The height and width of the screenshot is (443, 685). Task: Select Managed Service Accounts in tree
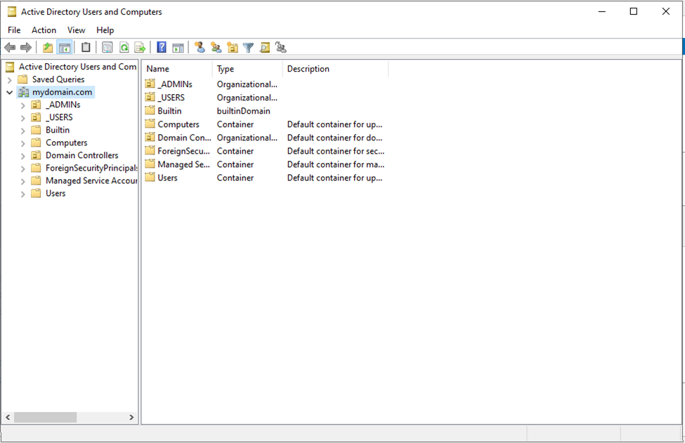point(91,180)
